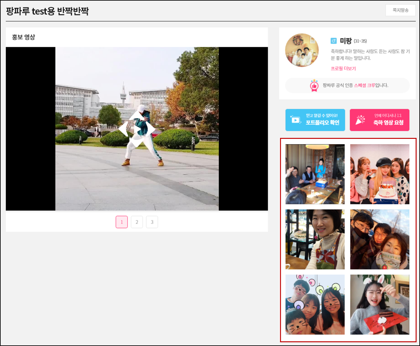
Task: Open the thumbnail of girls holding a cake
Action: tap(379, 174)
